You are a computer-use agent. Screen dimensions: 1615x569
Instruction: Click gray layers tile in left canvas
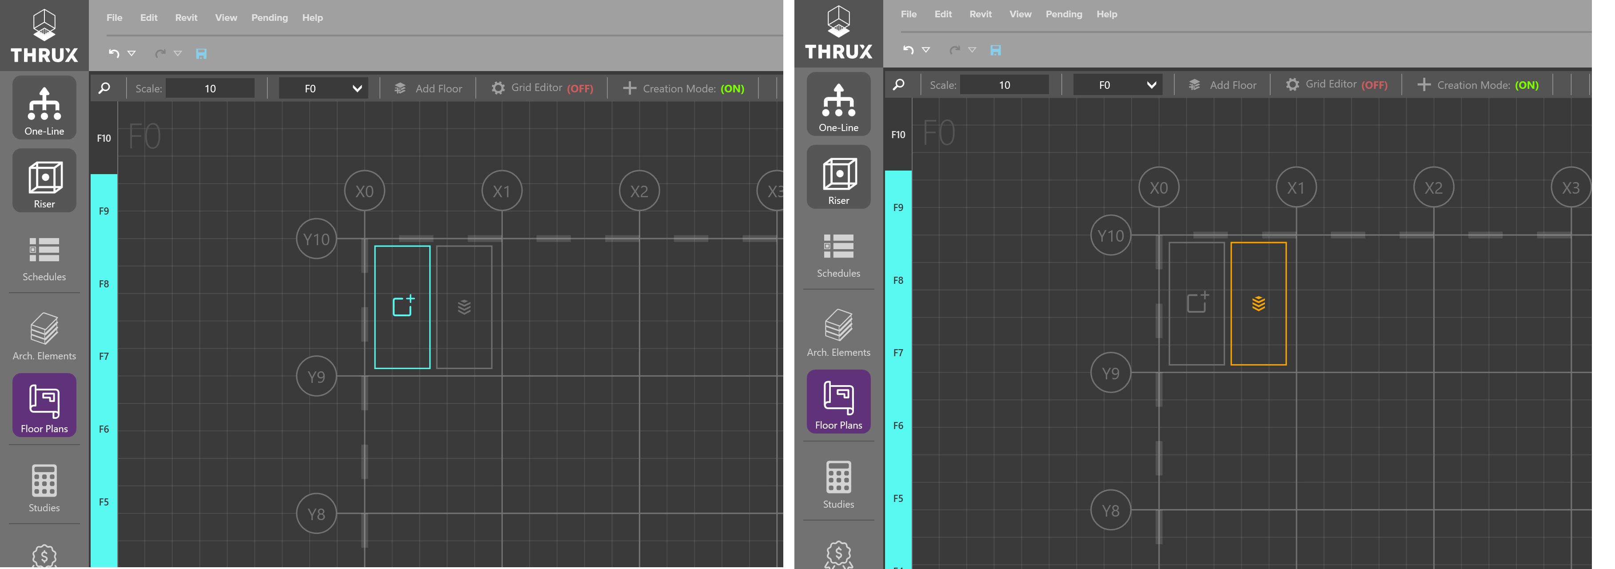coord(464,307)
